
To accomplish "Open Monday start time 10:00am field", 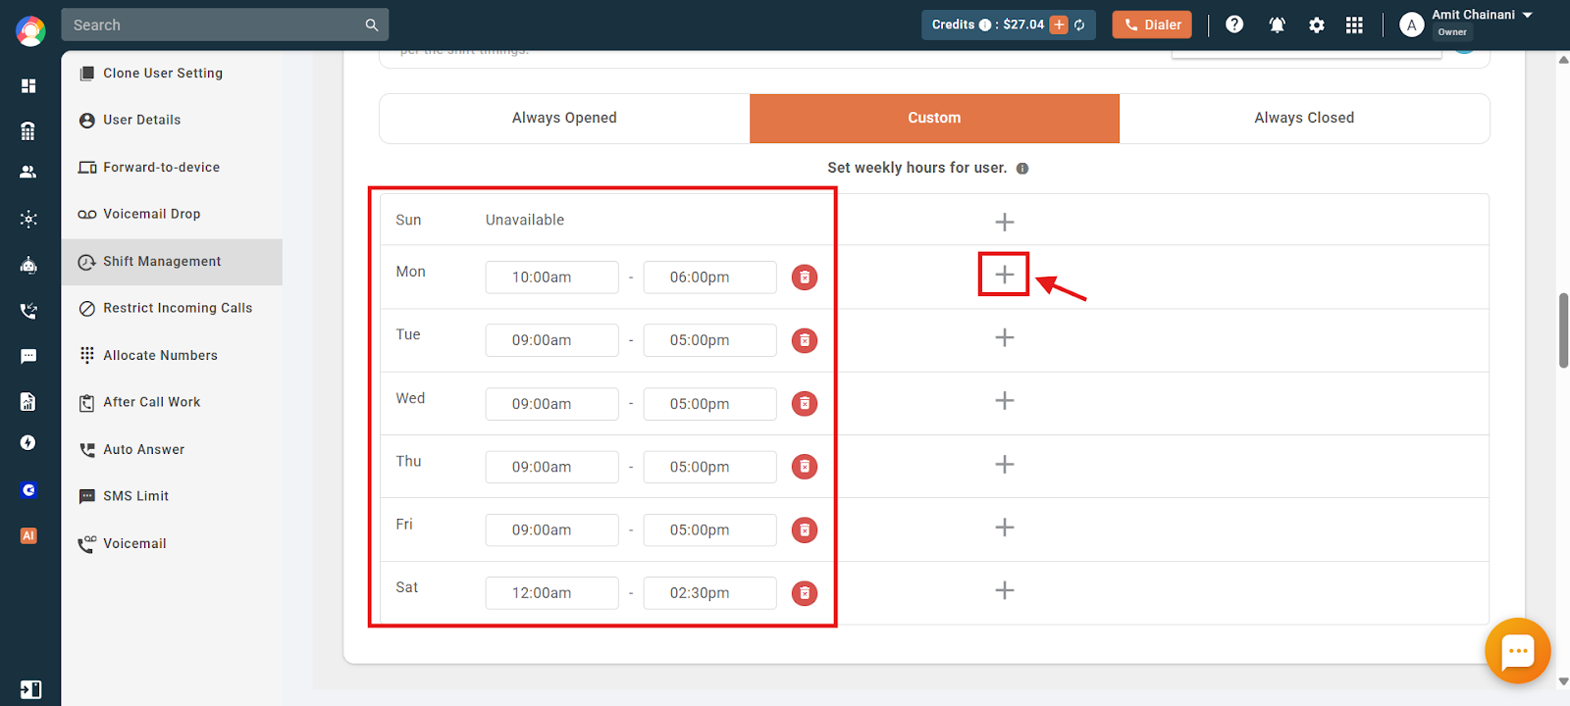I will [551, 277].
